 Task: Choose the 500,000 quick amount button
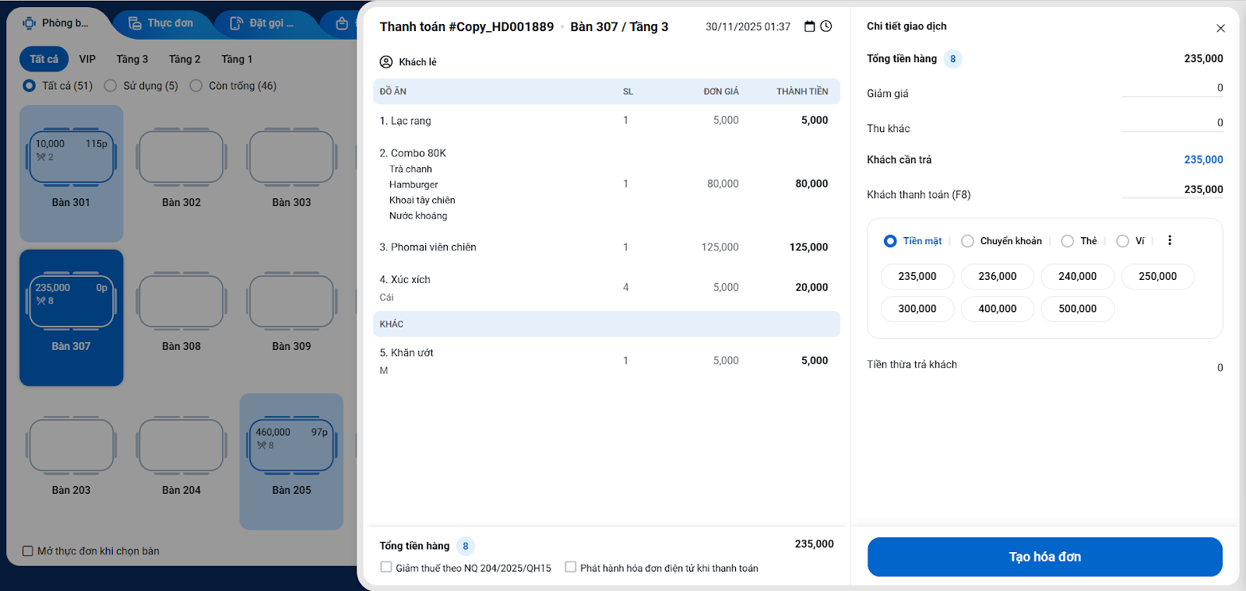(1077, 309)
